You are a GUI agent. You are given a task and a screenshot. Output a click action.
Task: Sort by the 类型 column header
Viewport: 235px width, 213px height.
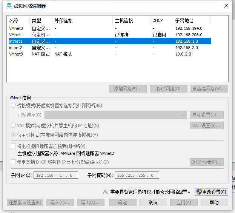(41, 20)
